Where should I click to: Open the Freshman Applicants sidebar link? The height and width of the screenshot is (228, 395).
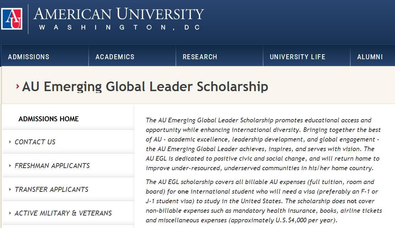(x=52, y=166)
